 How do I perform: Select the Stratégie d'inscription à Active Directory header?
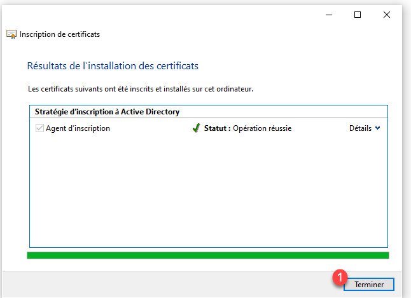point(107,112)
